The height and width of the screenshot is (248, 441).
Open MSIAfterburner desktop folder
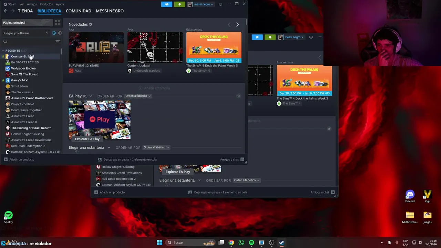(x=410, y=217)
